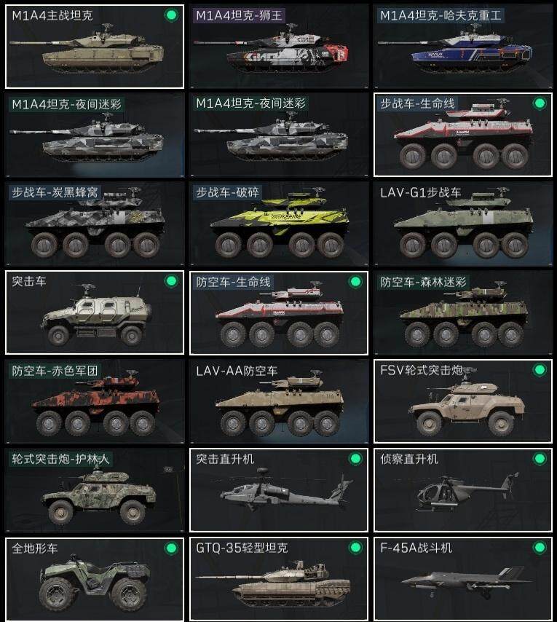Select the 轮式突击炮-护林人 skin

point(95,490)
